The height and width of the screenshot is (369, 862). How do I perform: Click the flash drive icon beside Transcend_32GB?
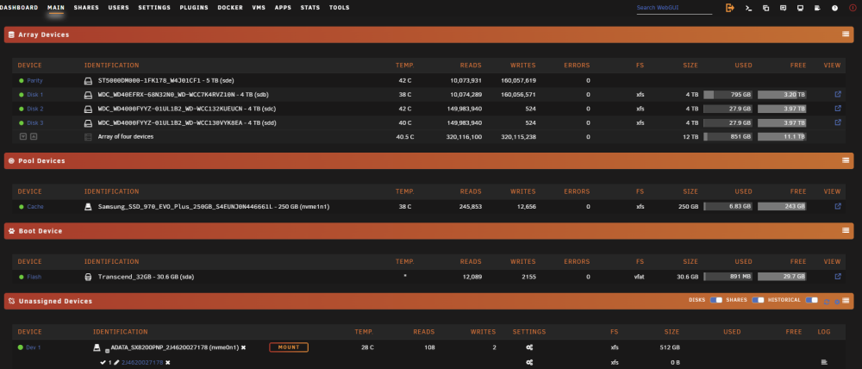tap(88, 277)
